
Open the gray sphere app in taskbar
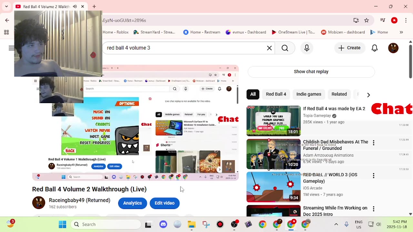tap(177, 224)
